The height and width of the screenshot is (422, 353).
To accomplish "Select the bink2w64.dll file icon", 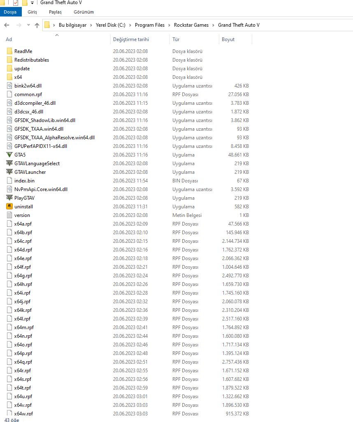I will tap(9, 85).
